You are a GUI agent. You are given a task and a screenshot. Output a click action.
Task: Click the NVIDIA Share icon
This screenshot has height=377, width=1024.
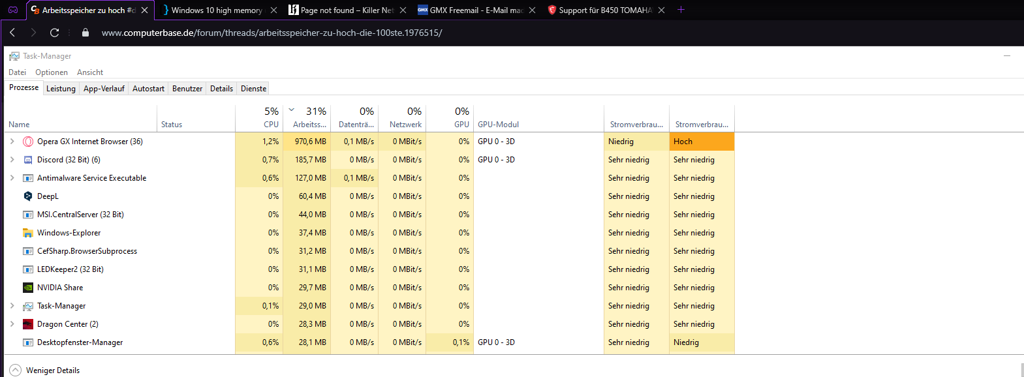28,288
